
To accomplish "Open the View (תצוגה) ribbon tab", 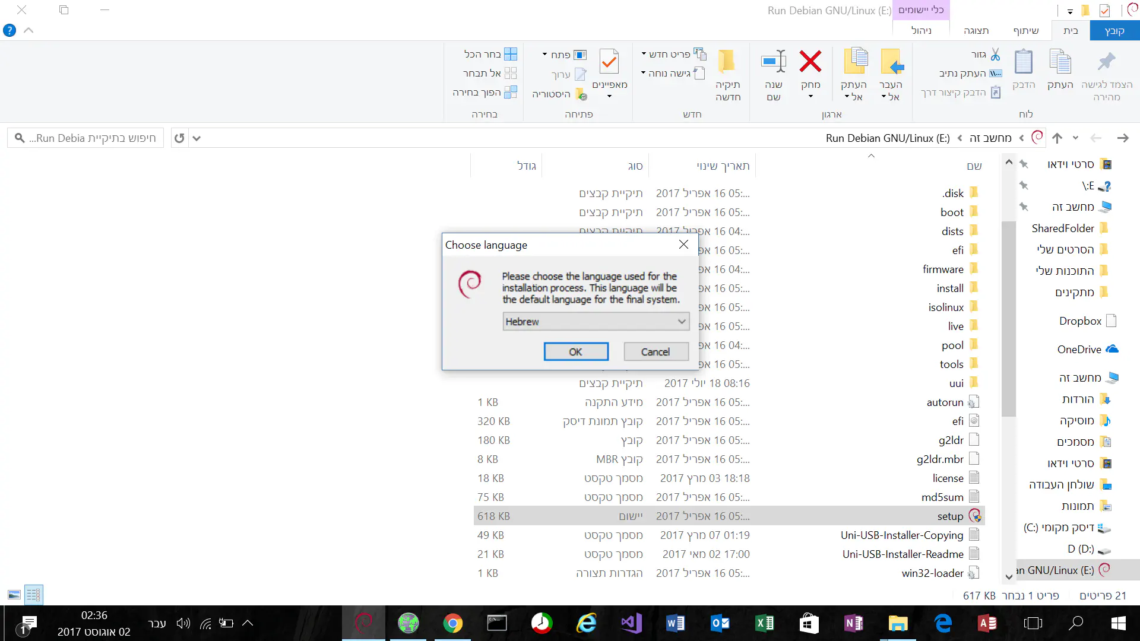I will click(x=976, y=30).
